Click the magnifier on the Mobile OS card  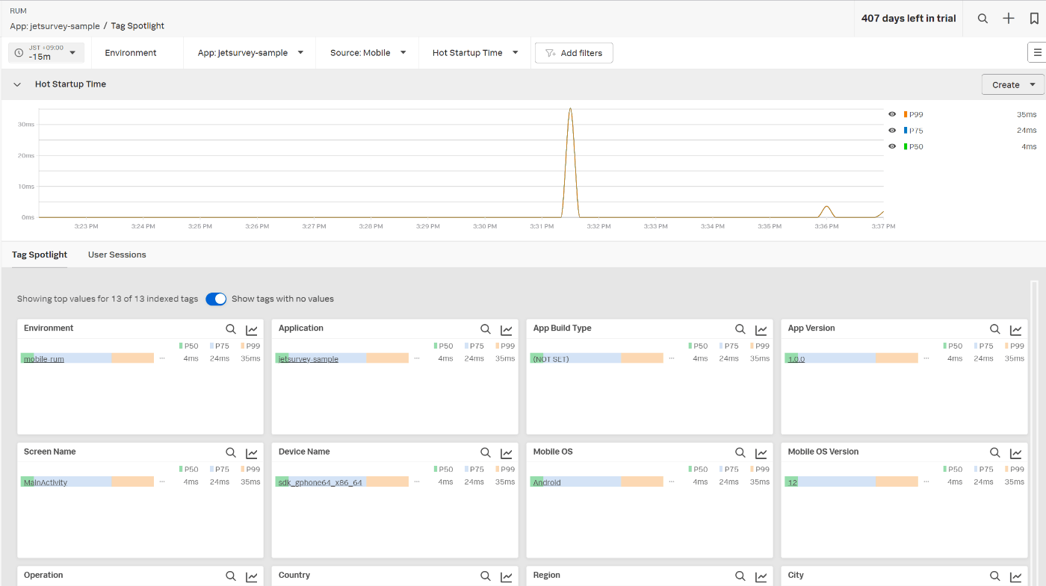click(740, 452)
